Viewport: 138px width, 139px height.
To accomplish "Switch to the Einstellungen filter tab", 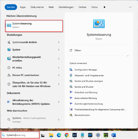I will tap(66, 7).
